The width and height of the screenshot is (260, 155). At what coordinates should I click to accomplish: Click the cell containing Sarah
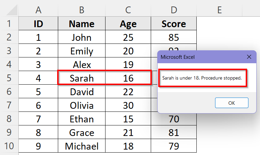coord(81,78)
